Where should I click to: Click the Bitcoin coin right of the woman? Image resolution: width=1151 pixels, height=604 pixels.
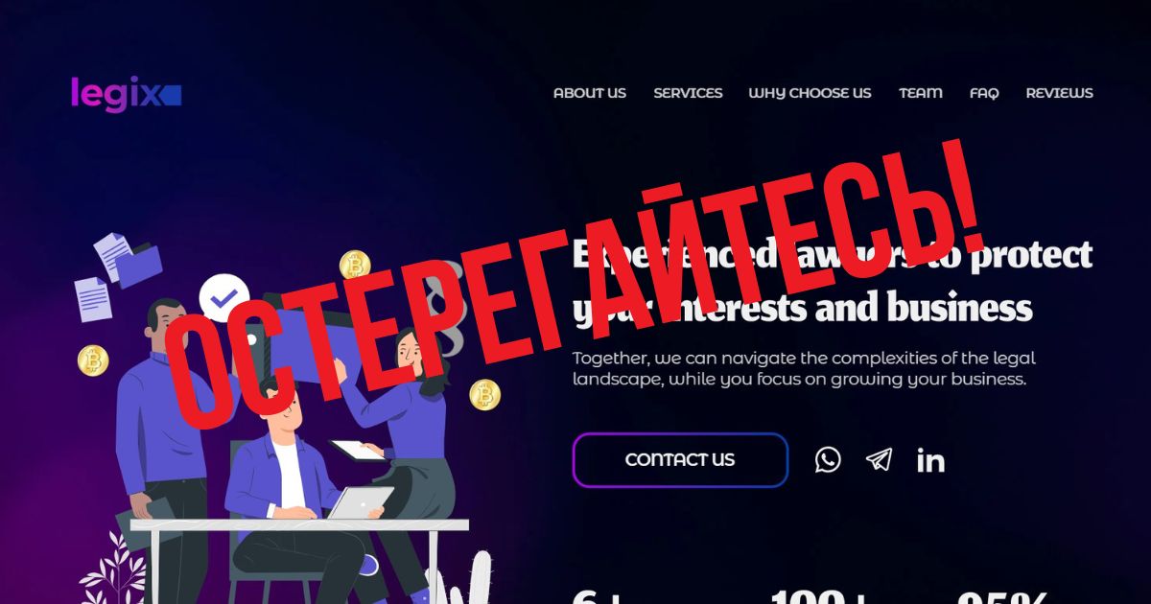click(x=485, y=394)
